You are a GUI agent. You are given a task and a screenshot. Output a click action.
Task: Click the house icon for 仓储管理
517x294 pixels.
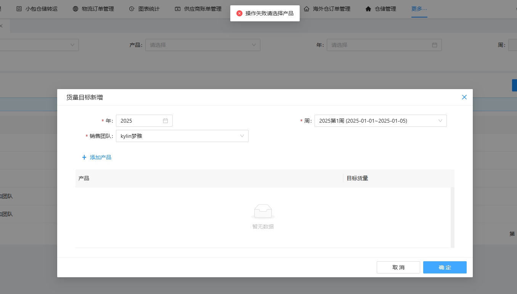tap(368, 9)
